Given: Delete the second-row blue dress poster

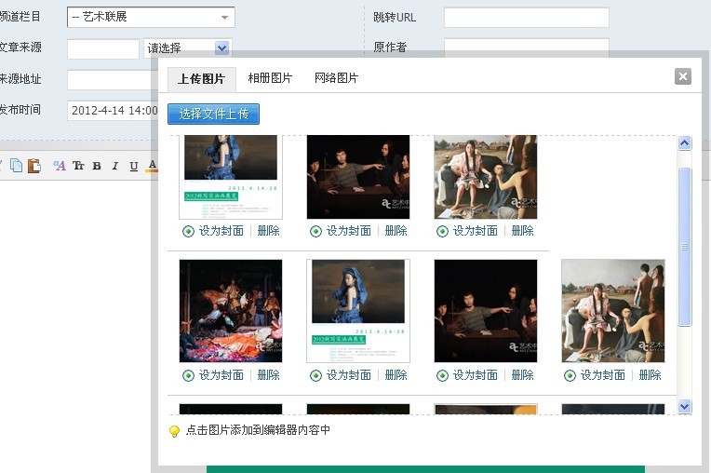Looking at the screenshot, I should pos(396,375).
